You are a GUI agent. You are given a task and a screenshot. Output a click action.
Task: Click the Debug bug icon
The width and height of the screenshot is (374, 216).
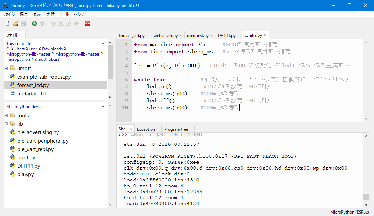point(42,23)
